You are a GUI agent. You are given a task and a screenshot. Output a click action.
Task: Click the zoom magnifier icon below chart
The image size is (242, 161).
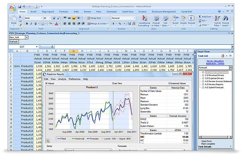point(48,140)
